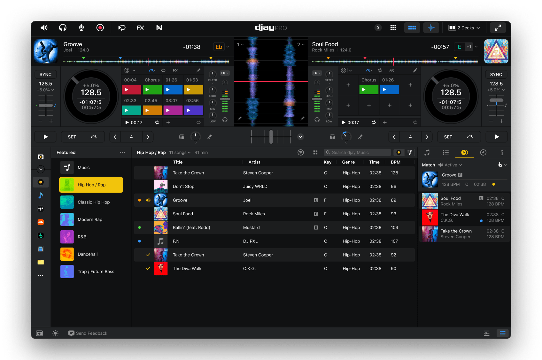Sort tracks by BPM column

pos(396,162)
